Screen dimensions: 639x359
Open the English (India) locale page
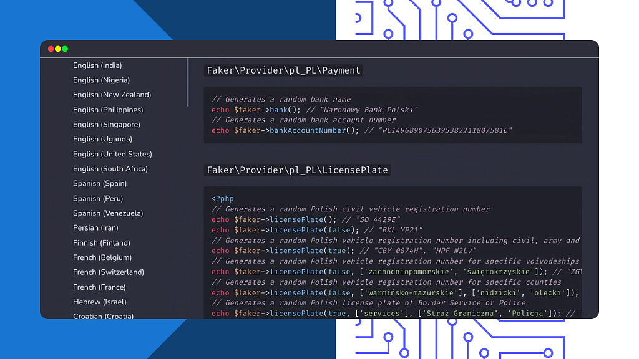tap(97, 65)
